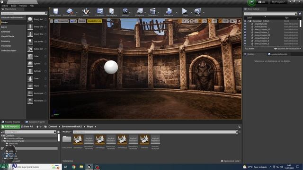Toggle visibility of DemoMap1 (Editor) in outliner

tap(245, 21)
